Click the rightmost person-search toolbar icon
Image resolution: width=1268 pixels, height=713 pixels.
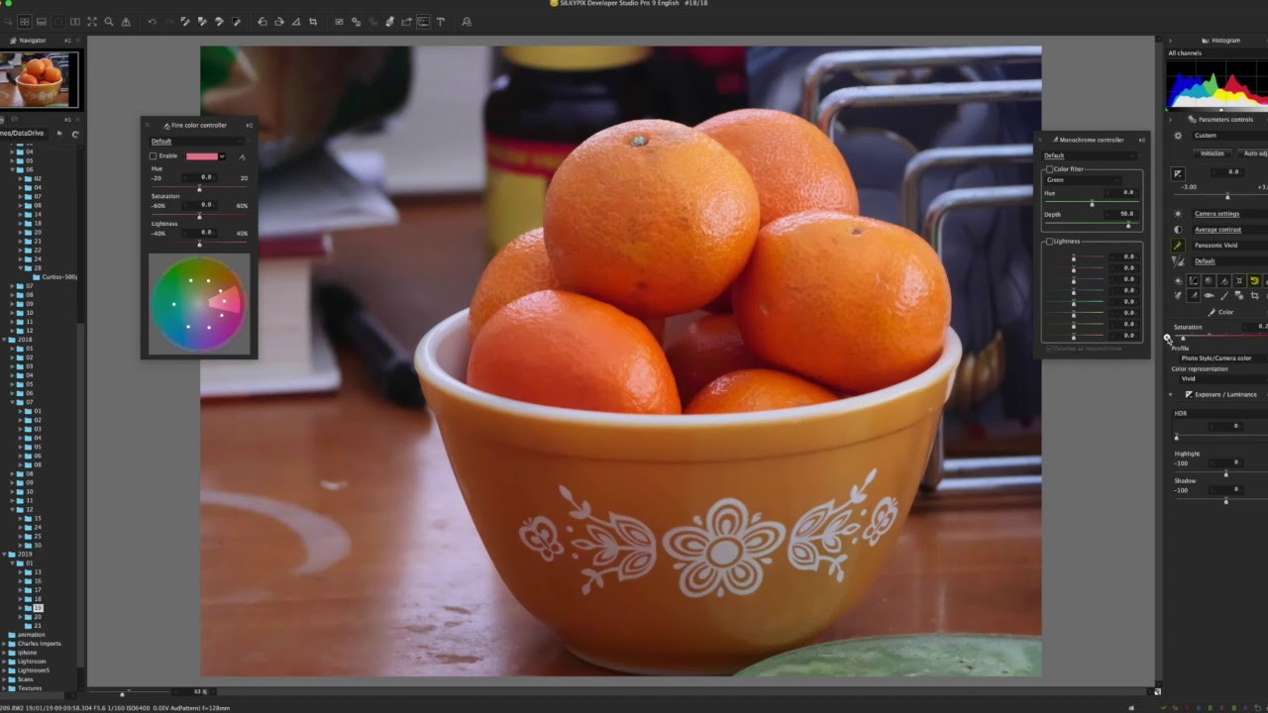466,21
